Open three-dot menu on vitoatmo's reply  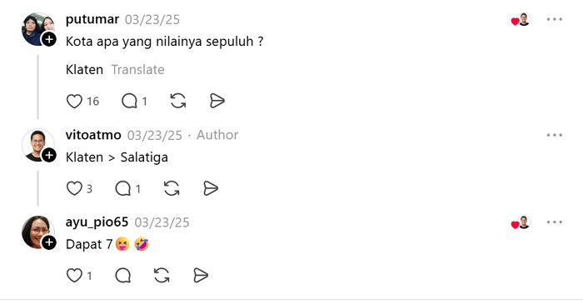555,135
